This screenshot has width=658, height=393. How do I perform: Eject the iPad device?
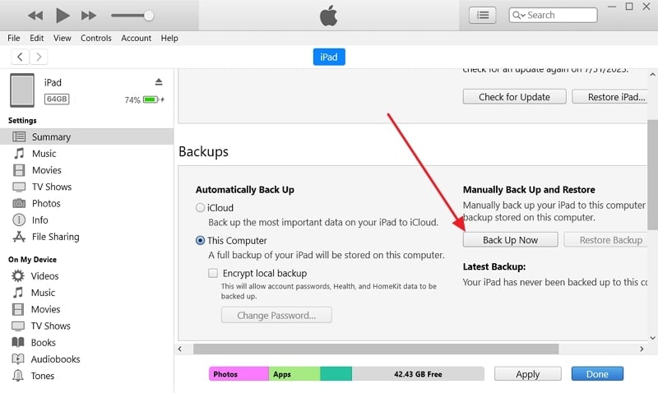point(159,82)
